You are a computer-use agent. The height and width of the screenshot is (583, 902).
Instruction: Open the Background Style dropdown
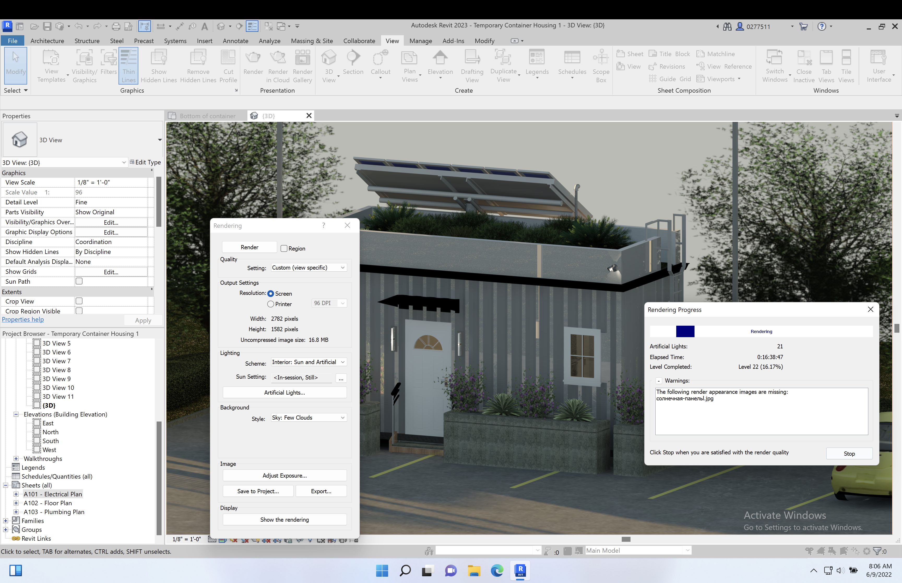pyautogui.click(x=308, y=418)
